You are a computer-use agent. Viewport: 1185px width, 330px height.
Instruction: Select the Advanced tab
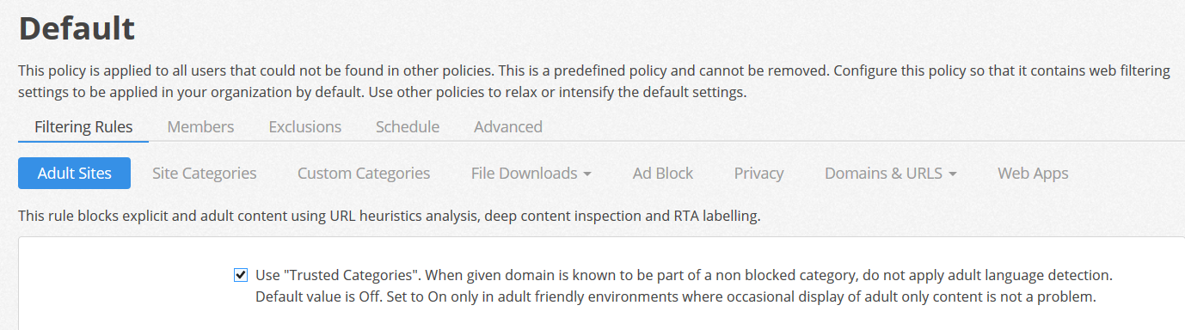(x=508, y=126)
